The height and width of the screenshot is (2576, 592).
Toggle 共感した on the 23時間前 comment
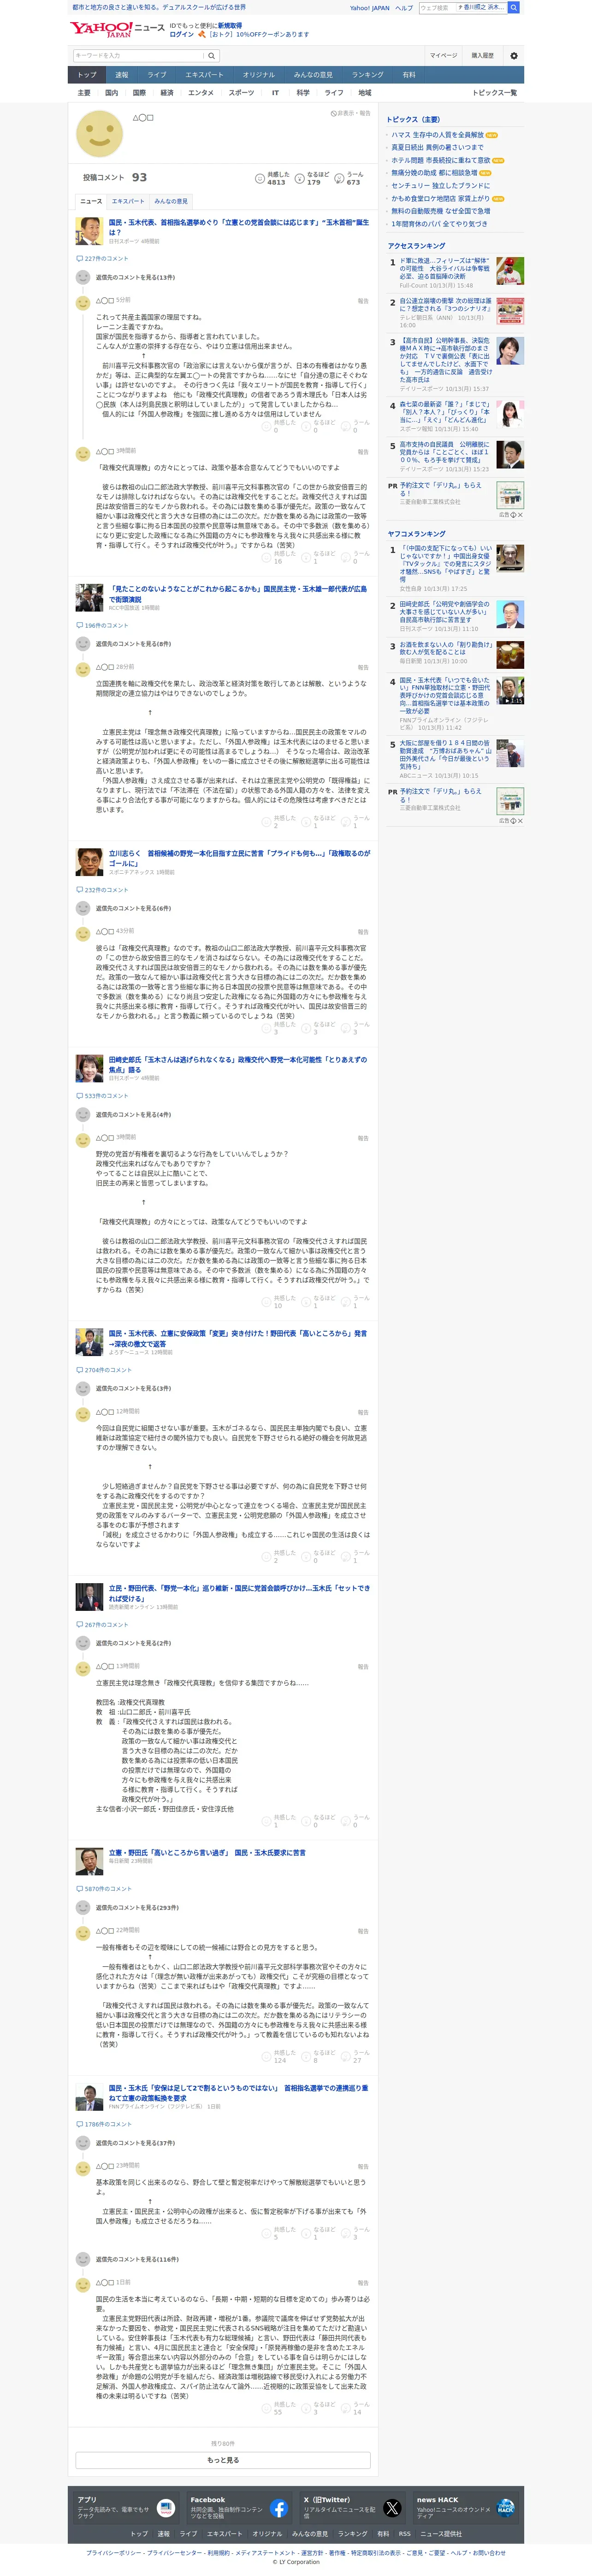click(279, 2232)
